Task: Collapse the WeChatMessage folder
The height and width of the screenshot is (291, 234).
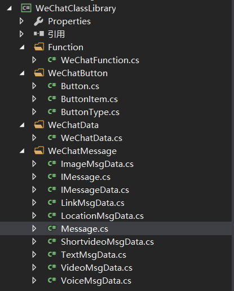Action: [x=22, y=151]
